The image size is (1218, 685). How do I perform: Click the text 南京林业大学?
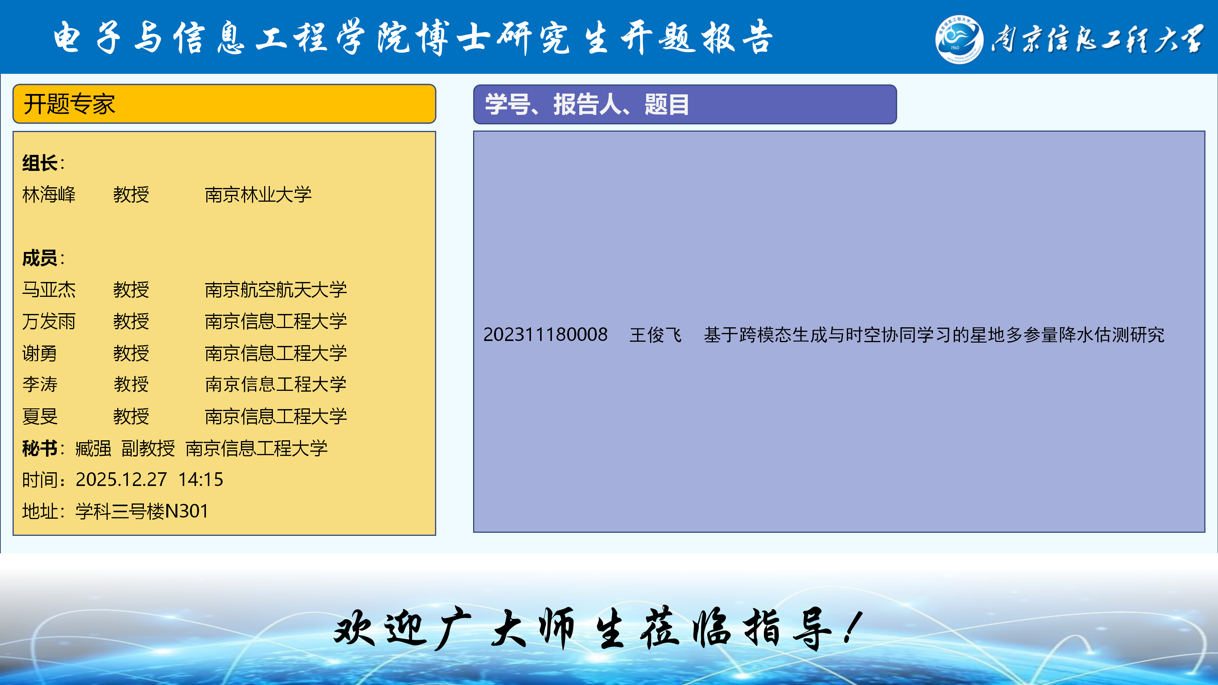tap(258, 195)
